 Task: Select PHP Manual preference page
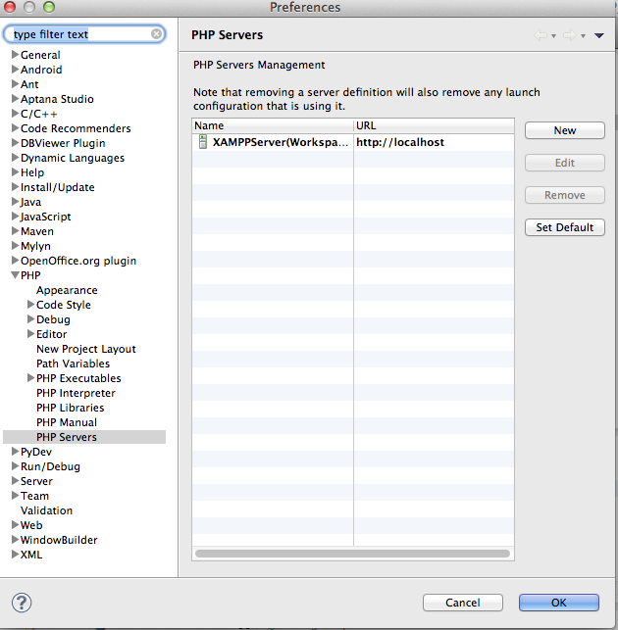[67, 422]
